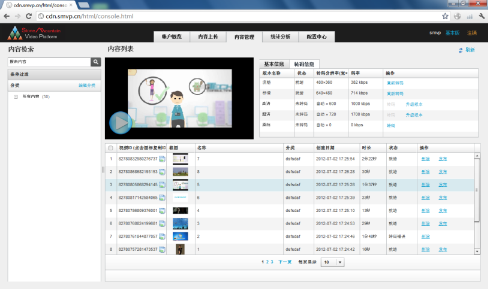Screen dimensions: 490x291
Task: Toggle the select-all checkbox in table header
Action: point(110,148)
